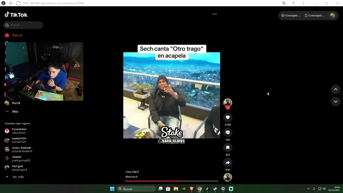Click the Buscar search field in TikTok

pos(23,25)
